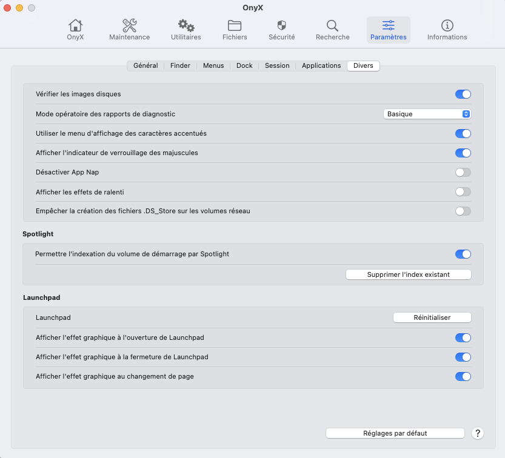Viewport: 505px width, 458px height.
Task: Minimize the OnyX window
Action: tap(19, 8)
